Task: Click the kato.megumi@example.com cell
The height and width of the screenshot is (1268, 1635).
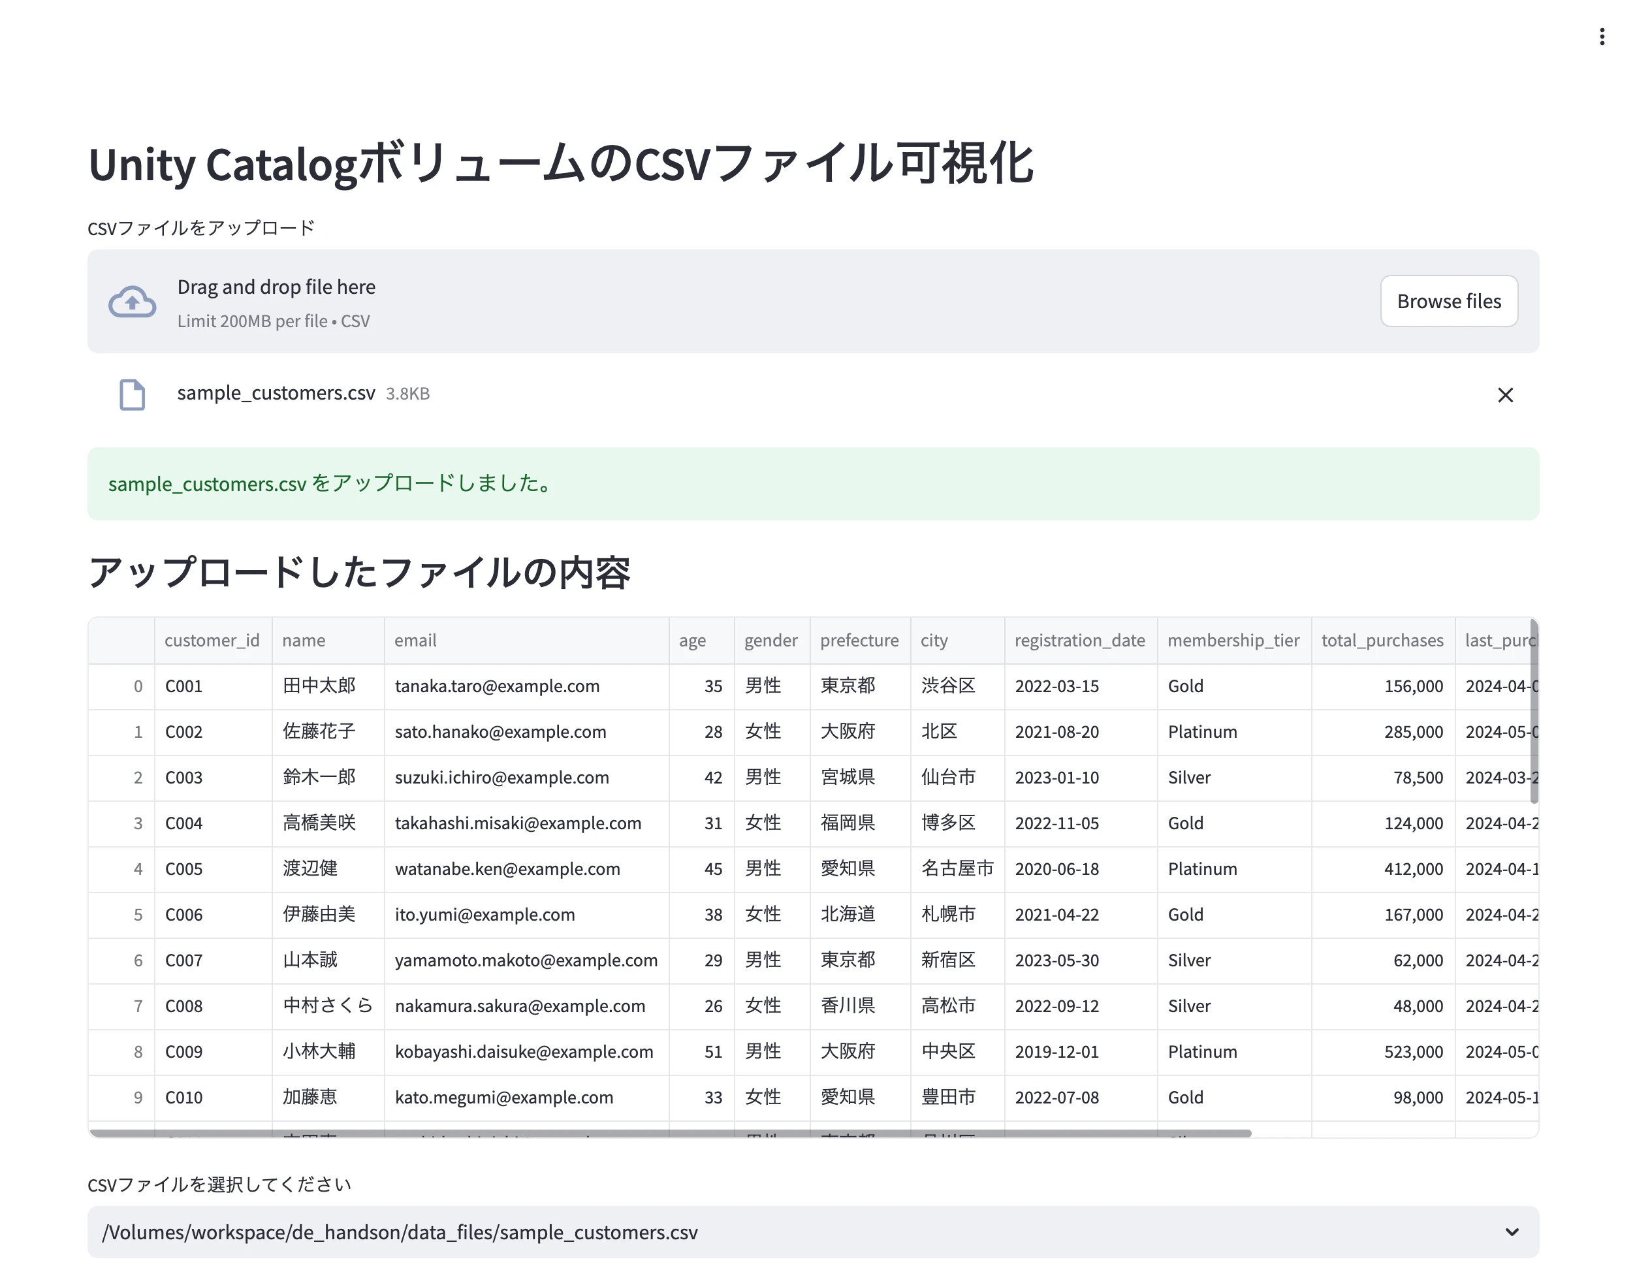Action: 526,1096
